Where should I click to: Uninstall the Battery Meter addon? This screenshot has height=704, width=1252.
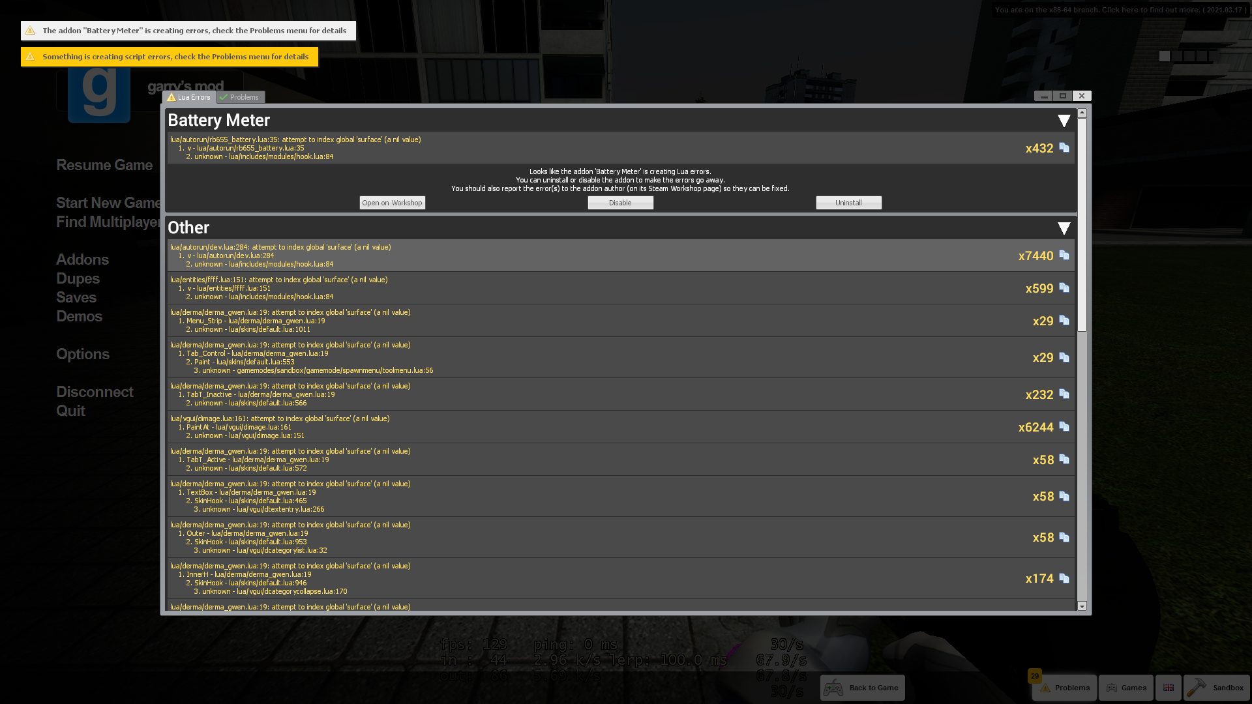point(849,201)
